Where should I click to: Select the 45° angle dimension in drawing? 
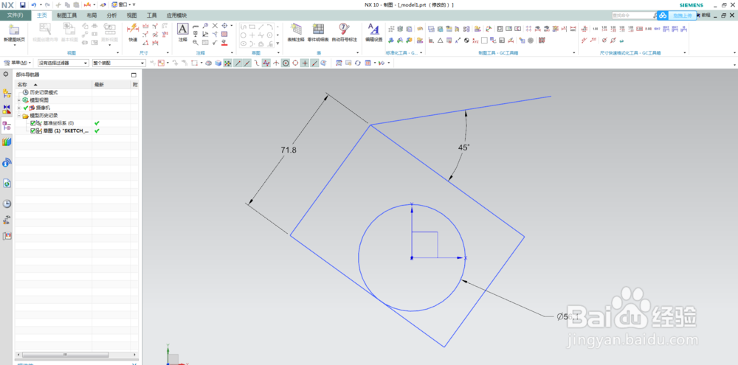[x=464, y=147]
